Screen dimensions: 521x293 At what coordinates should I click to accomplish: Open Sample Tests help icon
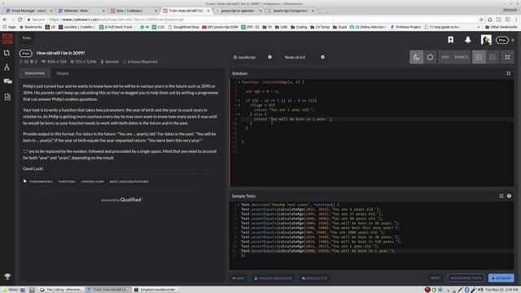[x=509, y=196]
